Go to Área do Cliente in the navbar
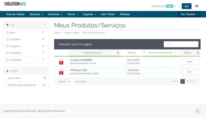 pyautogui.click(x=15, y=14)
